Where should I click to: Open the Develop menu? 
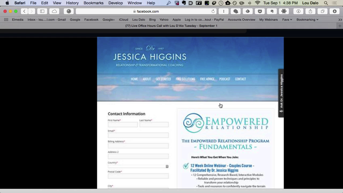(x=115, y=3)
